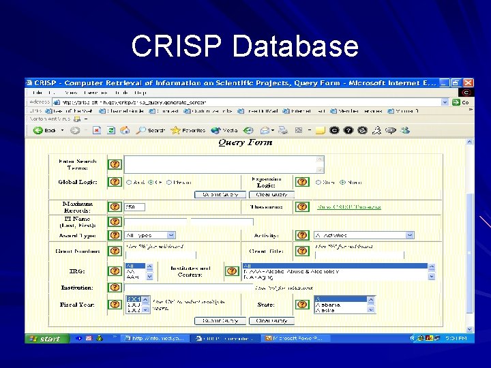Screen dimensions: 491x368
Task: Select the Or global logic radio
Action: (151, 182)
